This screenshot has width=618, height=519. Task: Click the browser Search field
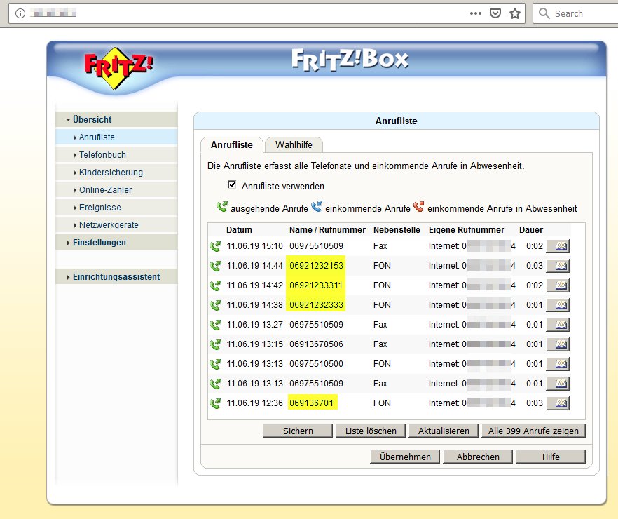coord(575,13)
